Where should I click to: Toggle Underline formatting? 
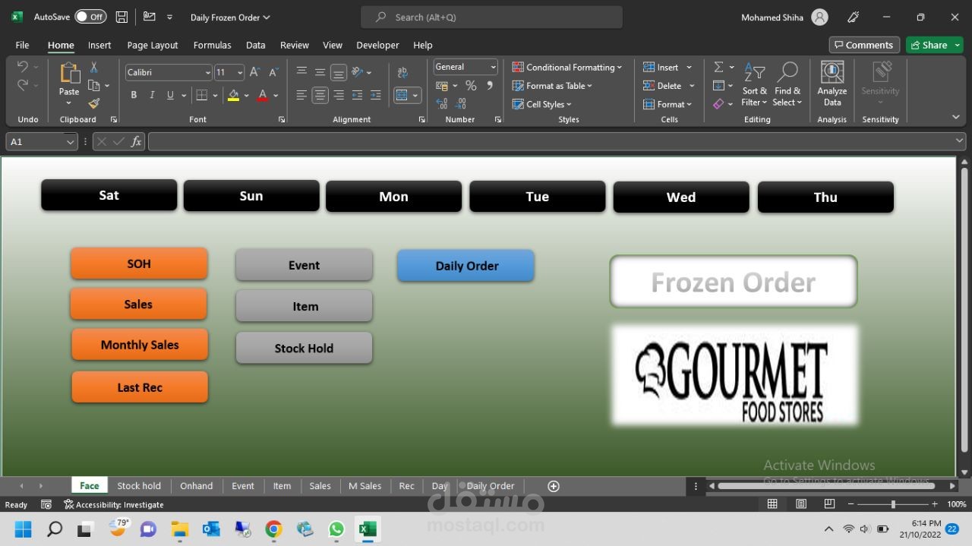tap(170, 95)
